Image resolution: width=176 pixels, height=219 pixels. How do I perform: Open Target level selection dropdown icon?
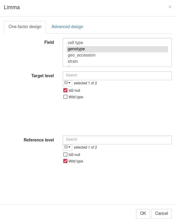pos(67,83)
